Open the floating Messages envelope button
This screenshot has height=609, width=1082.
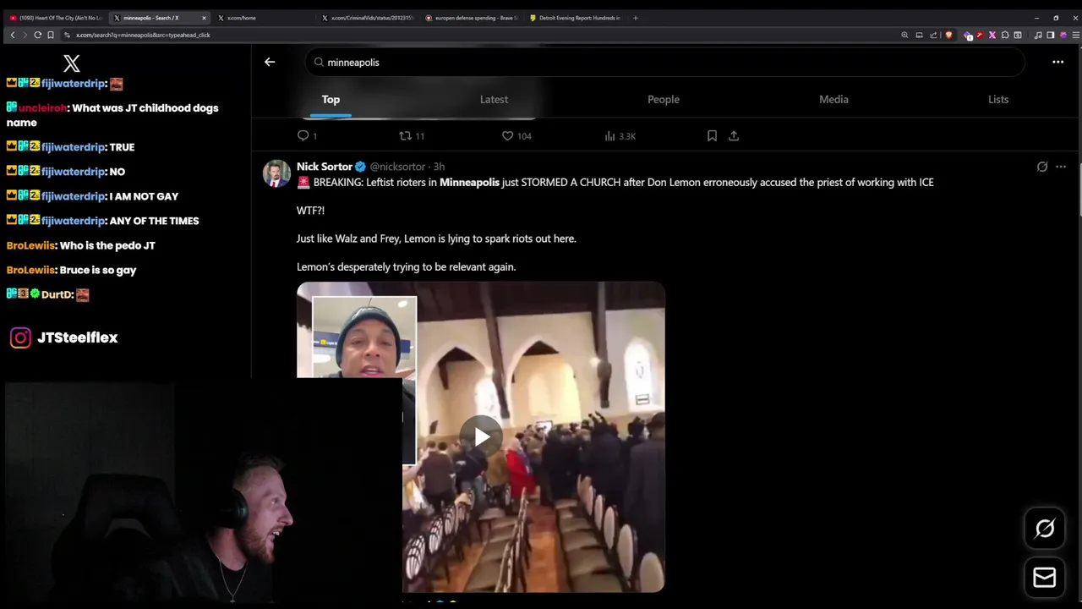[1045, 577]
